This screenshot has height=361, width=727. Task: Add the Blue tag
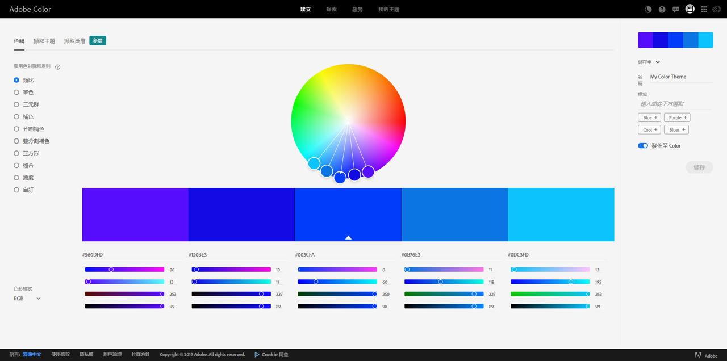click(649, 117)
